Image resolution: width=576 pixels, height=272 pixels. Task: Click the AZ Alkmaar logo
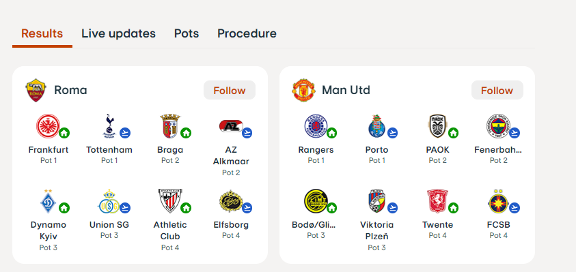pos(231,127)
